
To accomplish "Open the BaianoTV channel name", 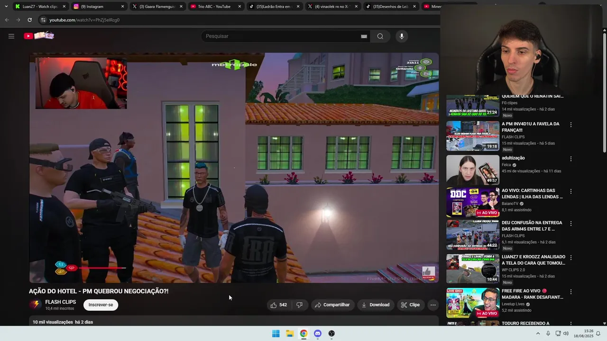I will [510, 204].
